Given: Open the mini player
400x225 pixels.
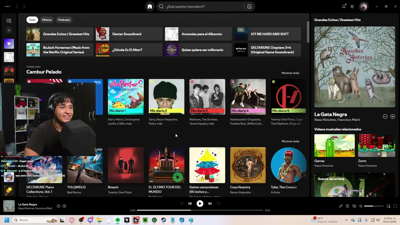Looking at the screenshot, I should click(388, 206).
